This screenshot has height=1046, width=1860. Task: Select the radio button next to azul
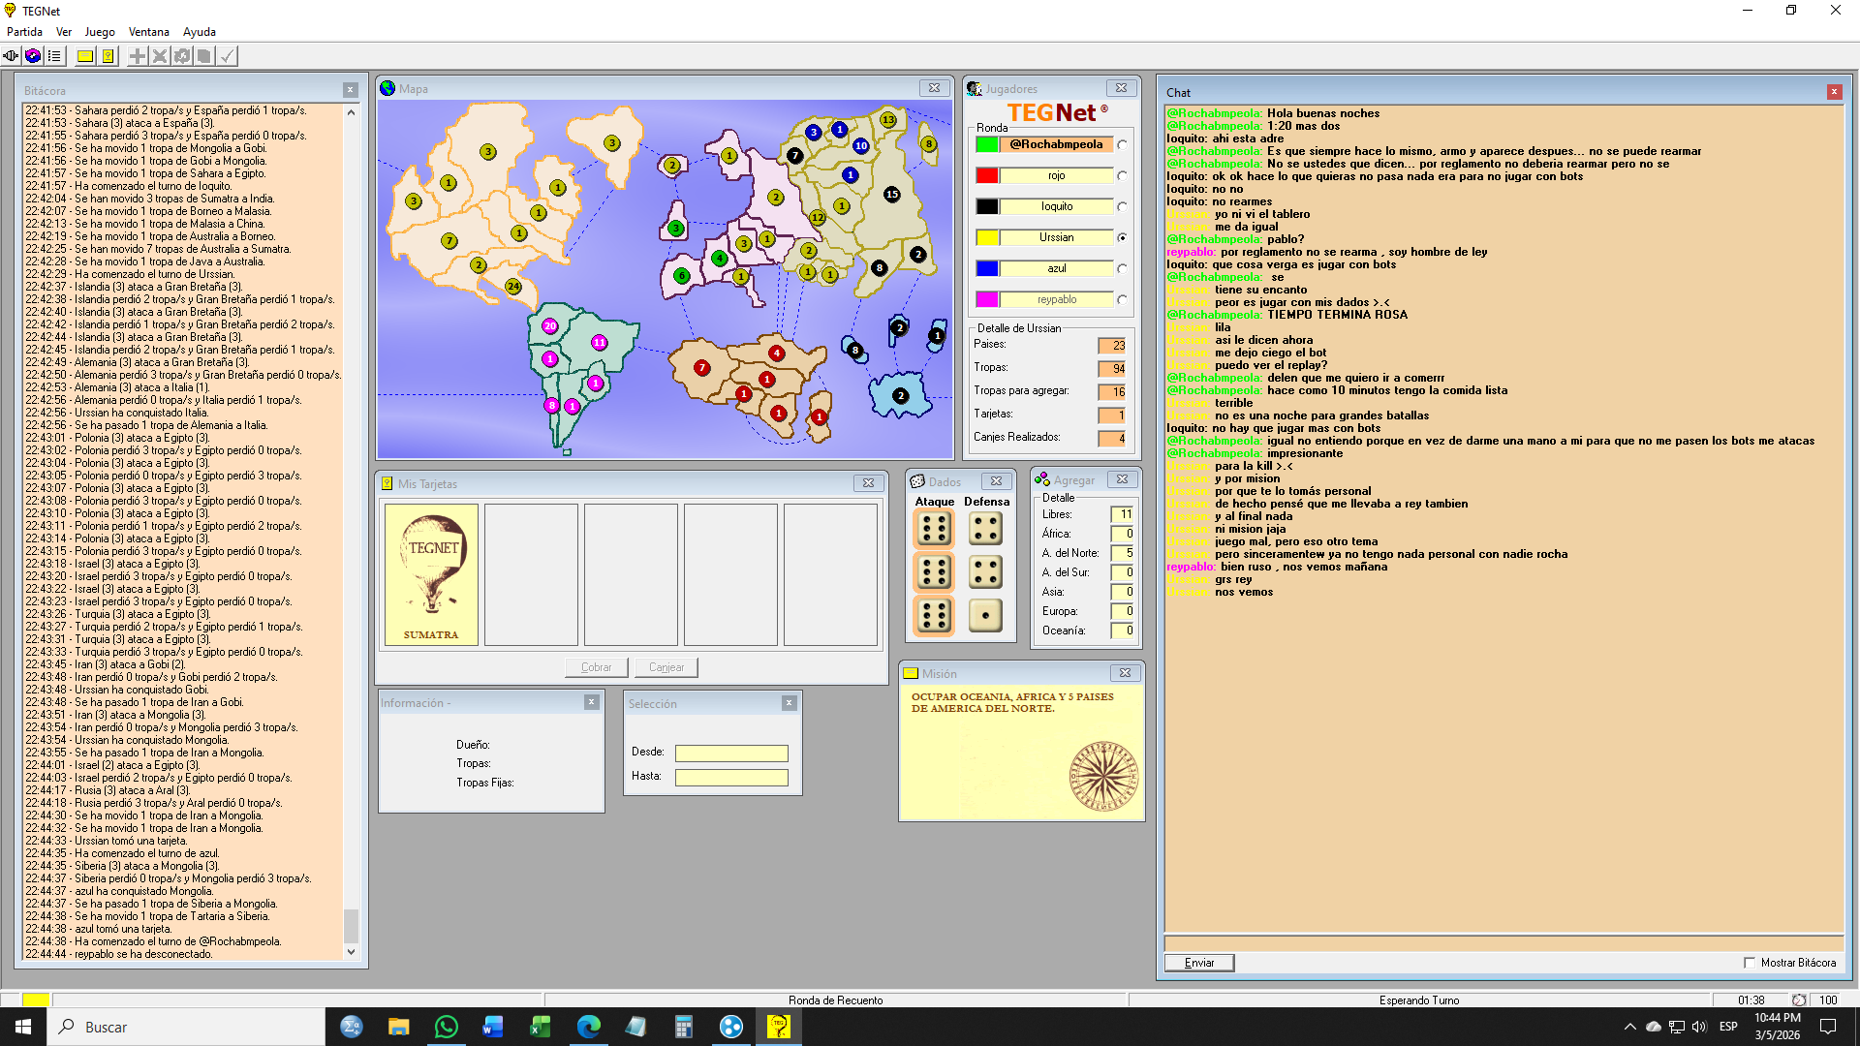1122,269
